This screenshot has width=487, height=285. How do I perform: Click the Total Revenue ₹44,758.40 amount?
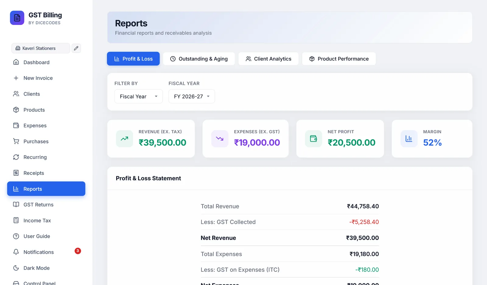(363, 206)
